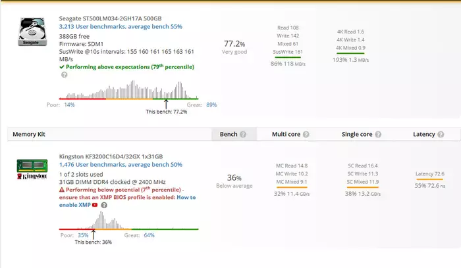This screenshot has height=268, width=461.
Task: Open 3,213 User benchmarks link for Seagate
Action: click(x=121, y=26)
